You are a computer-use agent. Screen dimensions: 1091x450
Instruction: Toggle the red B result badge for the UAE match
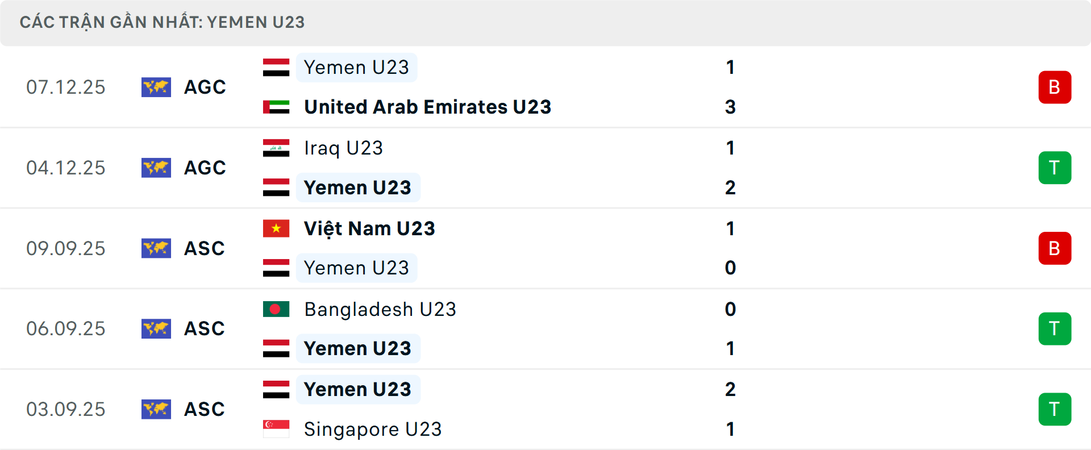[1055, 87]
